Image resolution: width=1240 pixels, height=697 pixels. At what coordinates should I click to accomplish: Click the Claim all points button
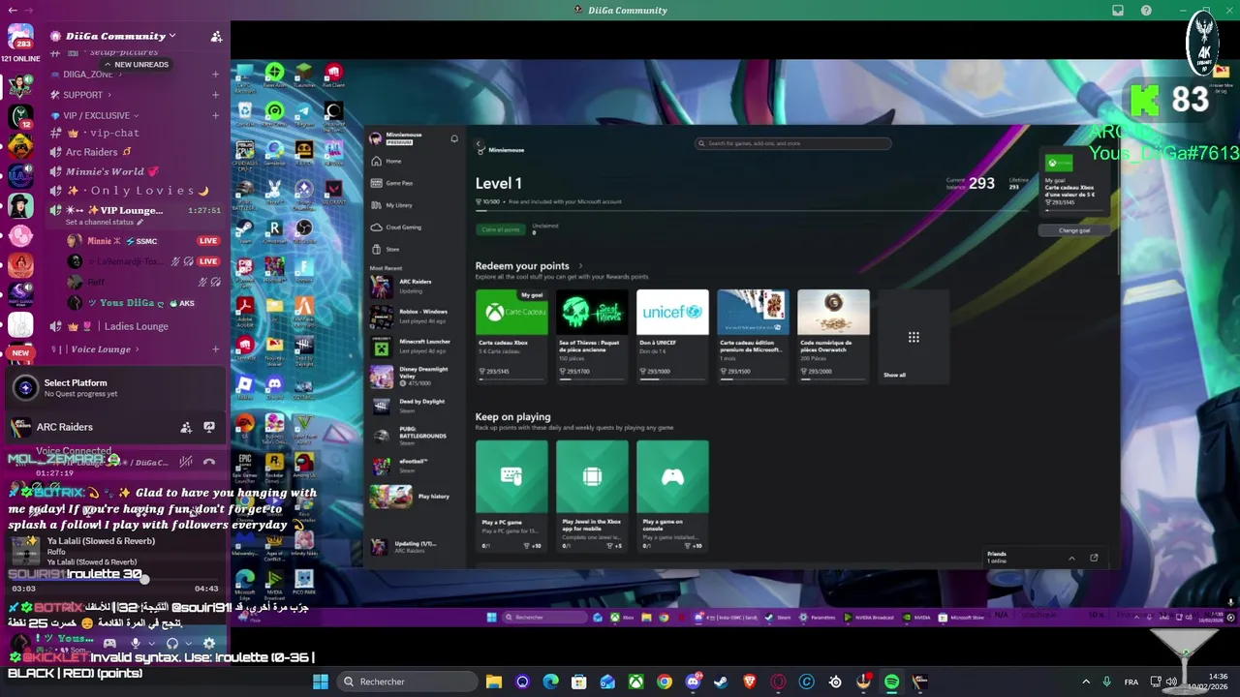click(x=501, y=229)
